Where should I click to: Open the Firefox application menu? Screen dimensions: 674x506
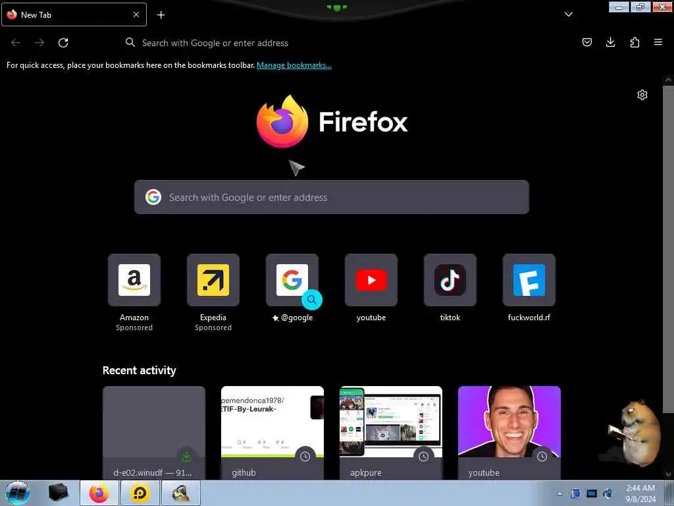(x=658, y=42)
